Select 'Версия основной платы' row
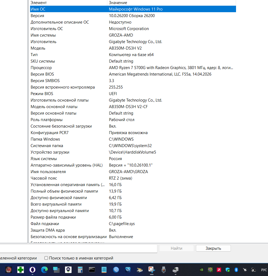Viewport: 268px width, 276px height. (133, 113)
